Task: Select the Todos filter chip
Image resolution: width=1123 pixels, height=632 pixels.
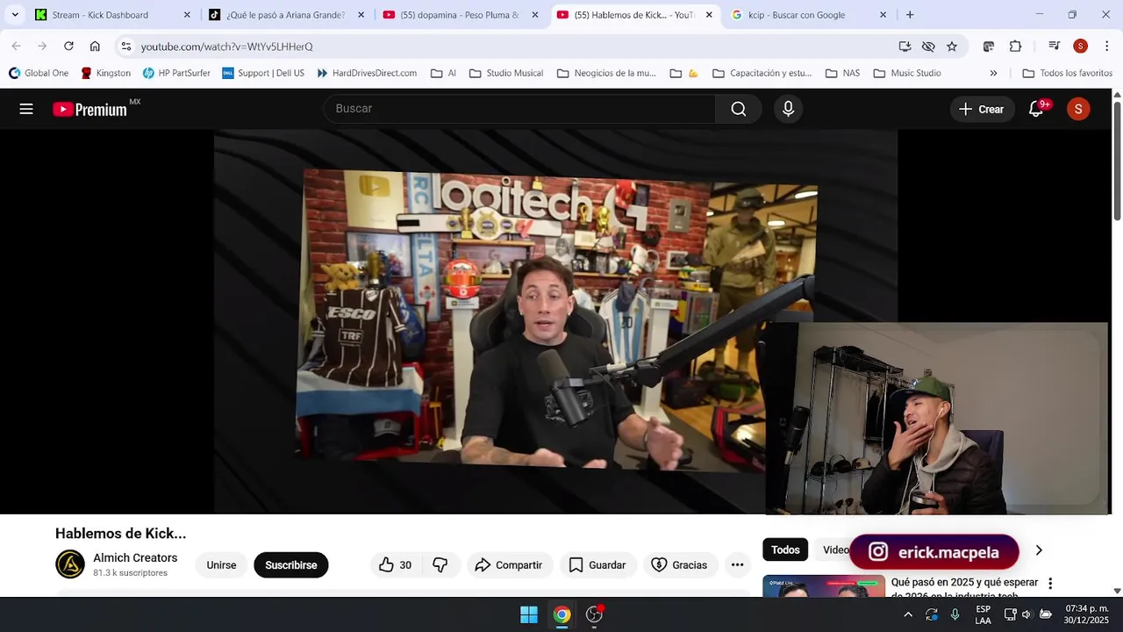Action: point(785,550)
